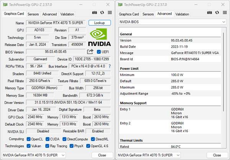Toggle the Ray Tracing checkbox
Viewport: 230px width, 160px height.
tap(48, 146)
